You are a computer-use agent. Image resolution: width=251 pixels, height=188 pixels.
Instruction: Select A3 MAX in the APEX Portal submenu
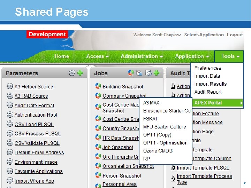point(151,103)
